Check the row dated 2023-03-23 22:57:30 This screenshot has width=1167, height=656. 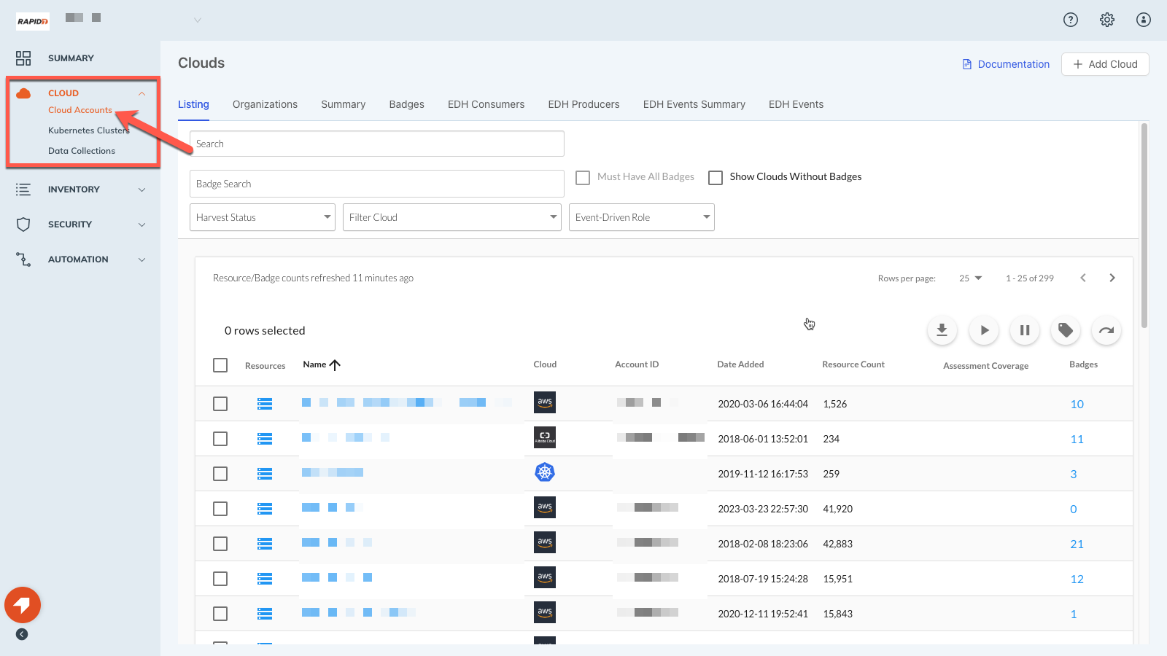(x=220, y=509)
